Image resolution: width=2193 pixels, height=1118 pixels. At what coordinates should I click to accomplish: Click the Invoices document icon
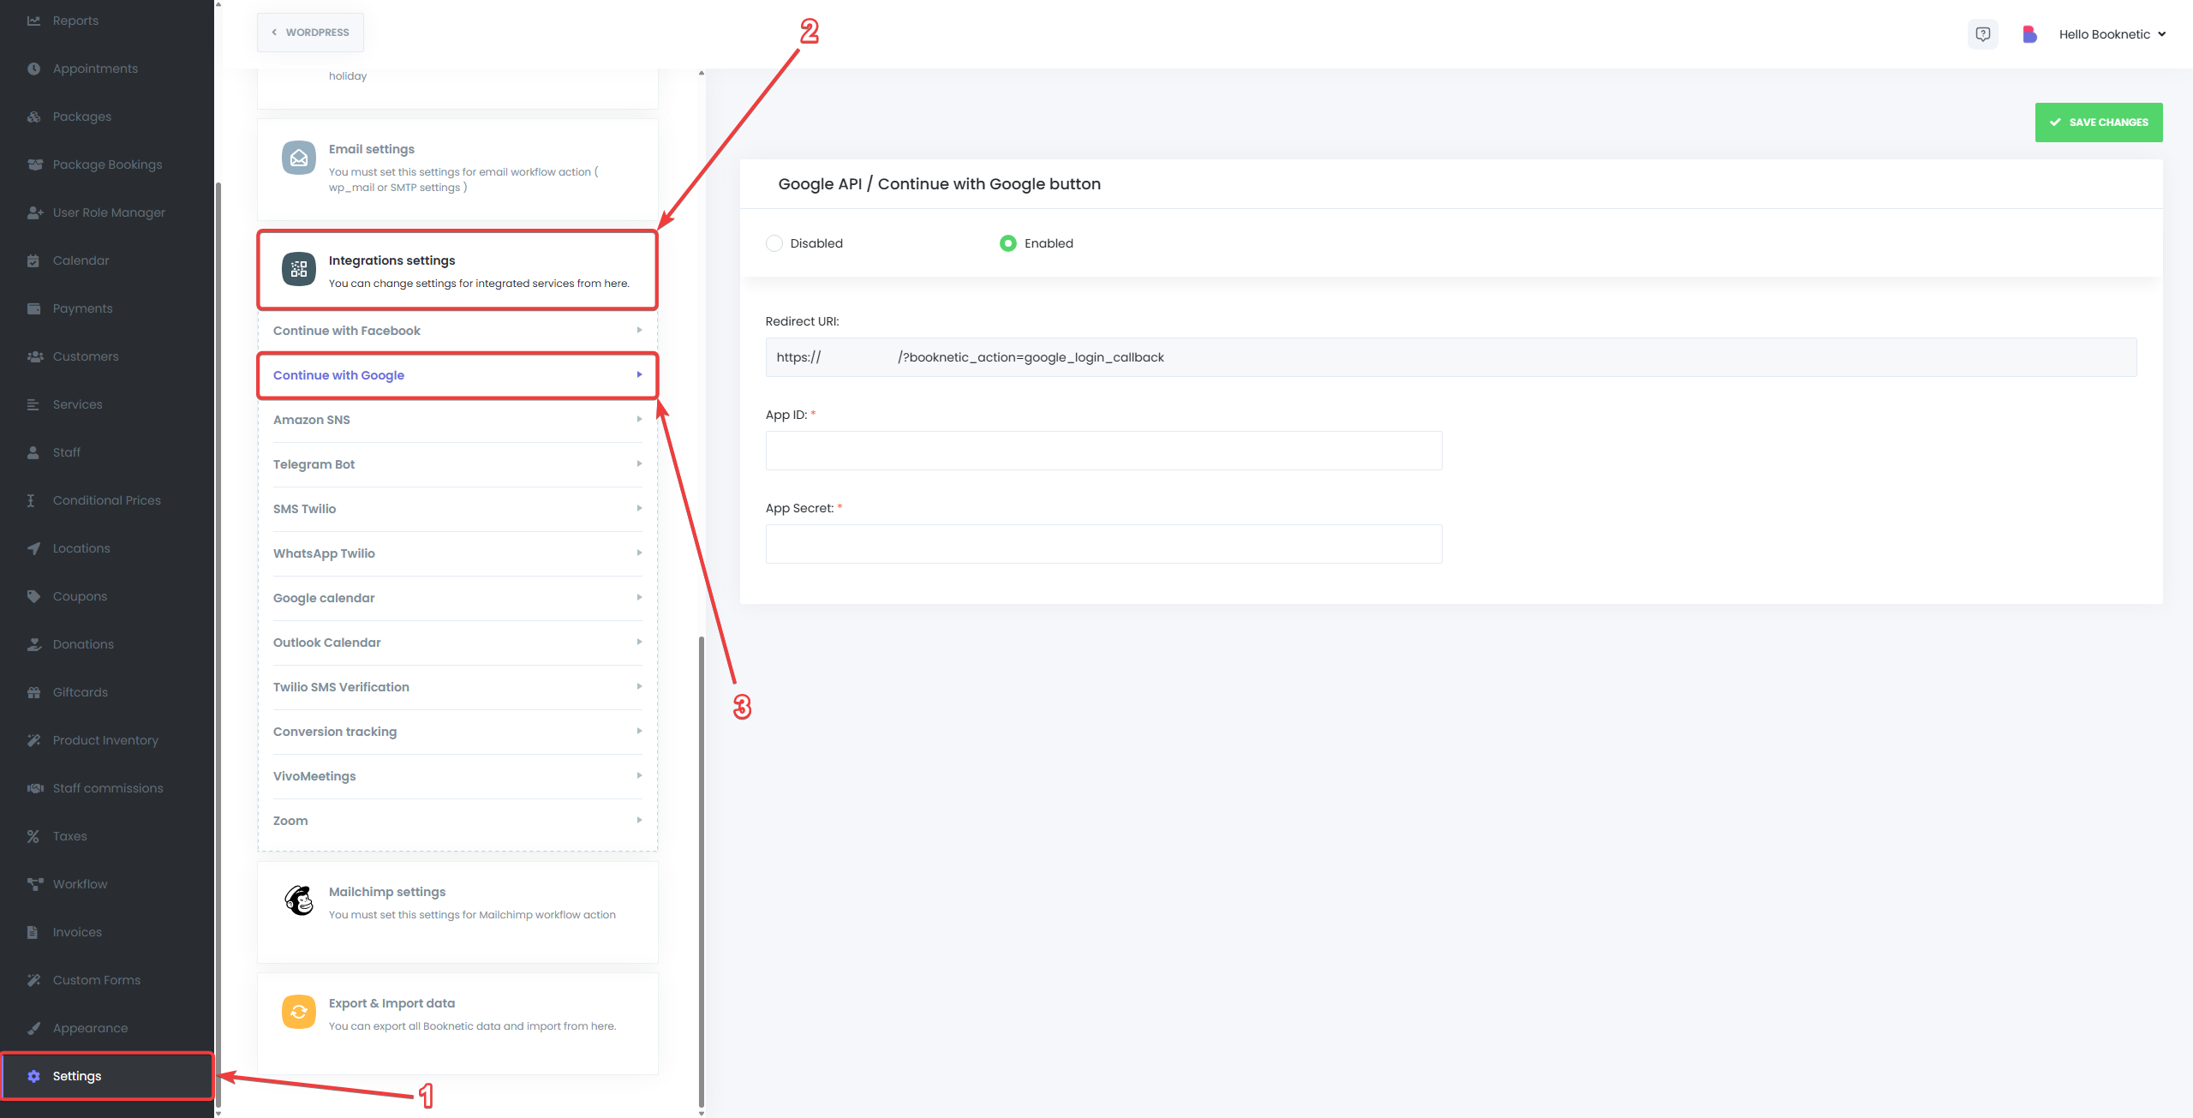(x=33, y=932)
